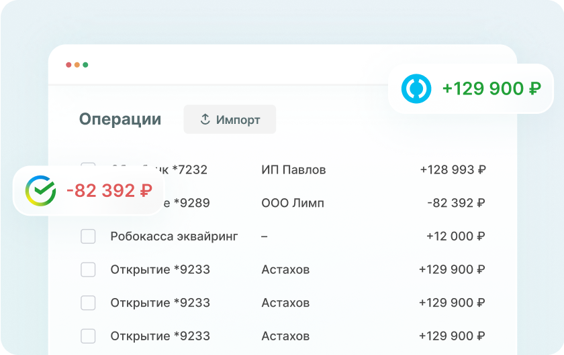This screenshot has width=564, height=355.
Task: Click the orange window dot
Action: click(x=77, y=65)
